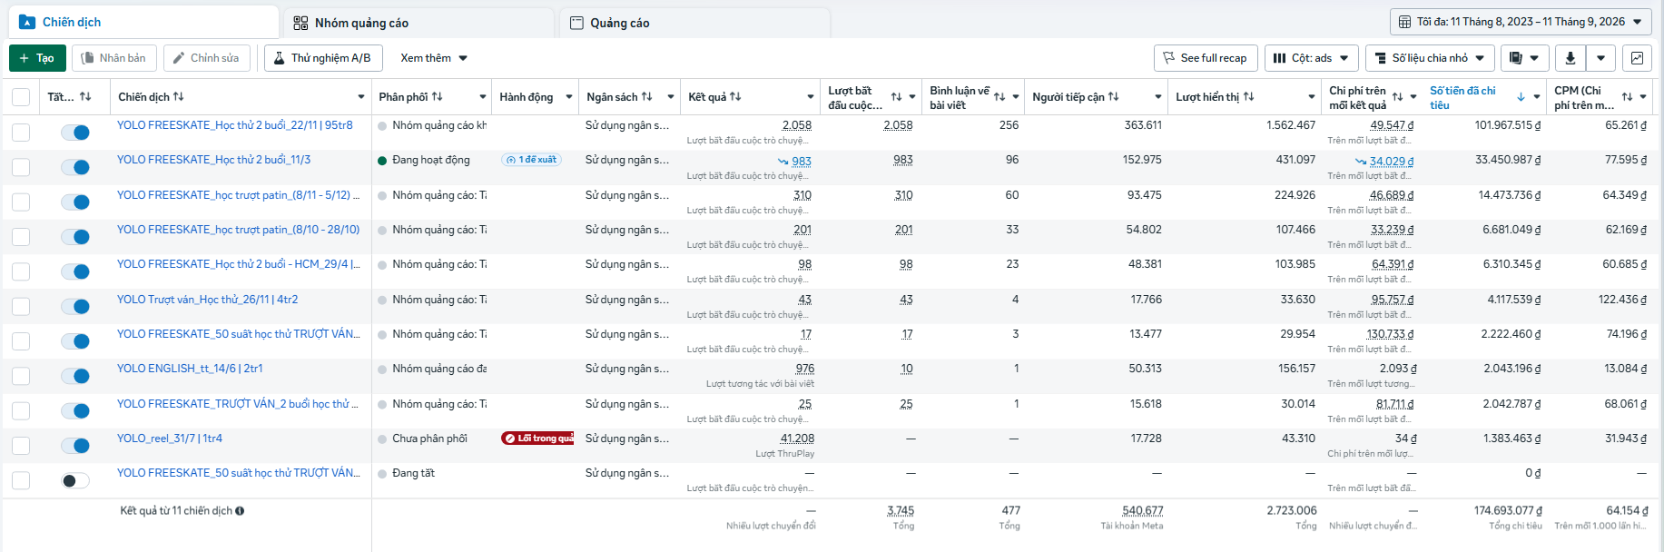Click the blue descending arrow on Số tiền đã chi tiêu
The image size is (1664, 552).
click(1521, 97)
